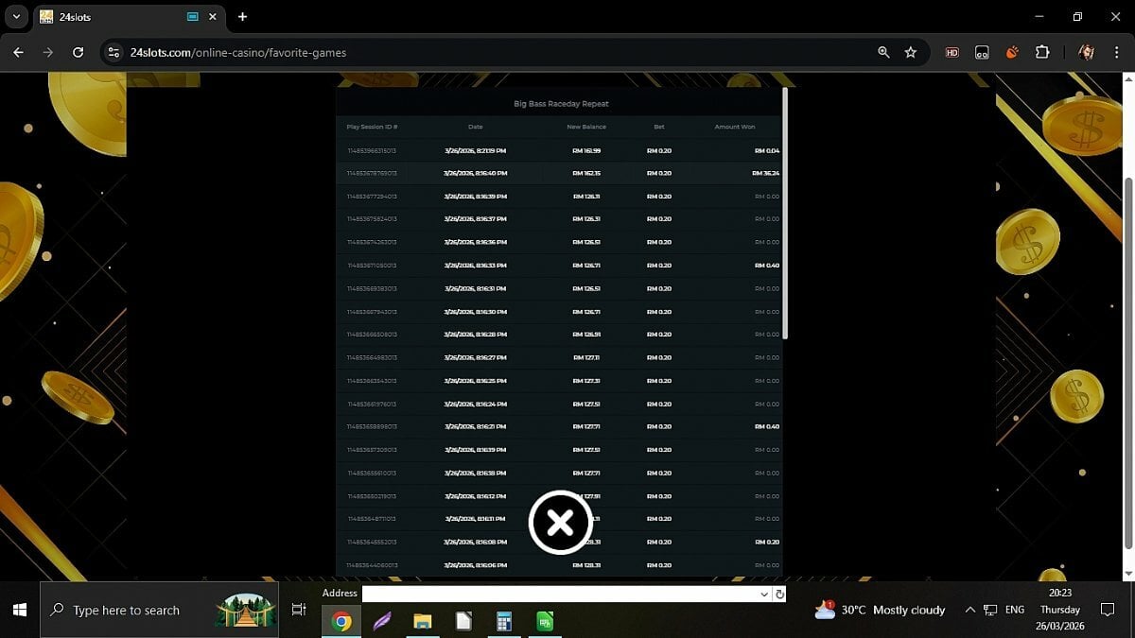1135x638 pixels.
Task: Click the HD extension icon
Action: pos(952,53)
